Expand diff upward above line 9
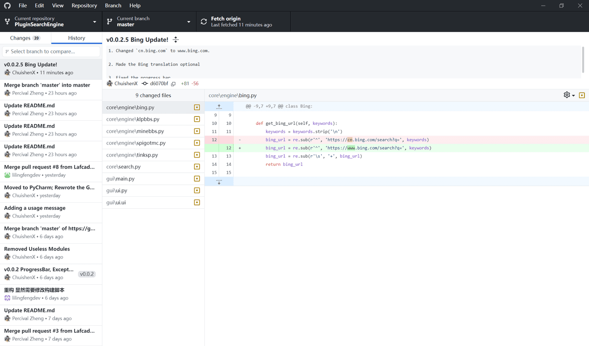 (219, 106)
